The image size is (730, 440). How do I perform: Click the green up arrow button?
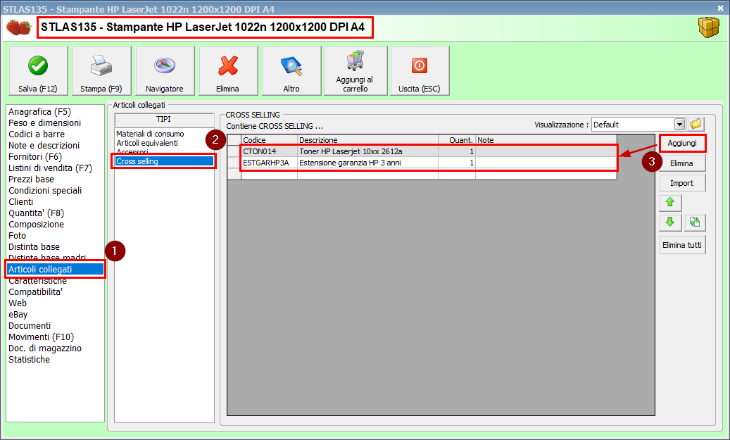tap(670, 203)
